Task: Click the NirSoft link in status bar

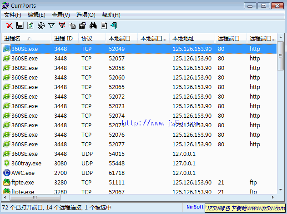Action: point(195,207)
